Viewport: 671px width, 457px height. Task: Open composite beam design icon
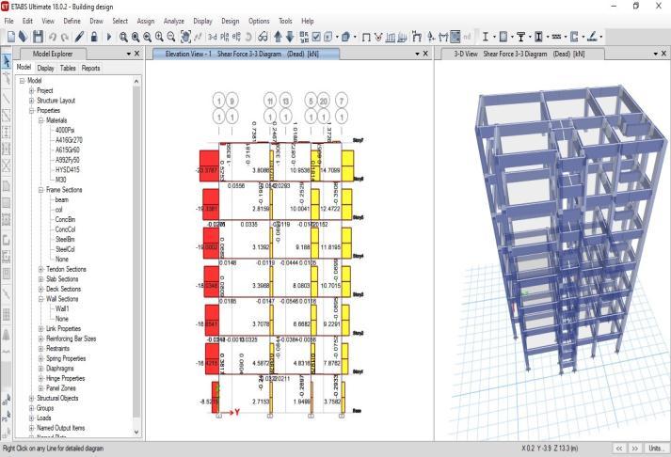[x=520, y=37]
